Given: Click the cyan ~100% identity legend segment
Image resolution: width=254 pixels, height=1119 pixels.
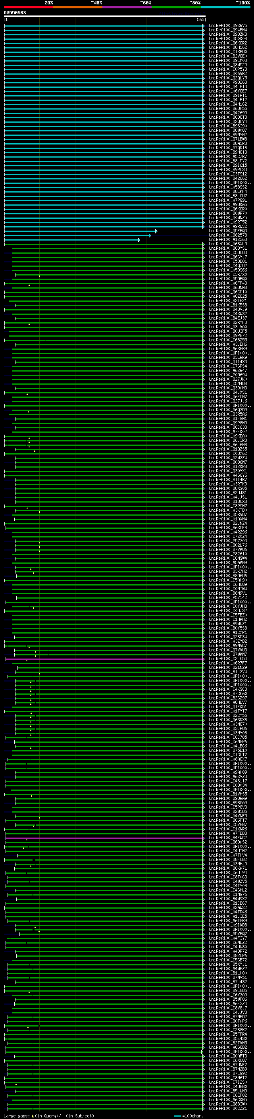Looking at the screenshot, I should (x=225, y=7).
